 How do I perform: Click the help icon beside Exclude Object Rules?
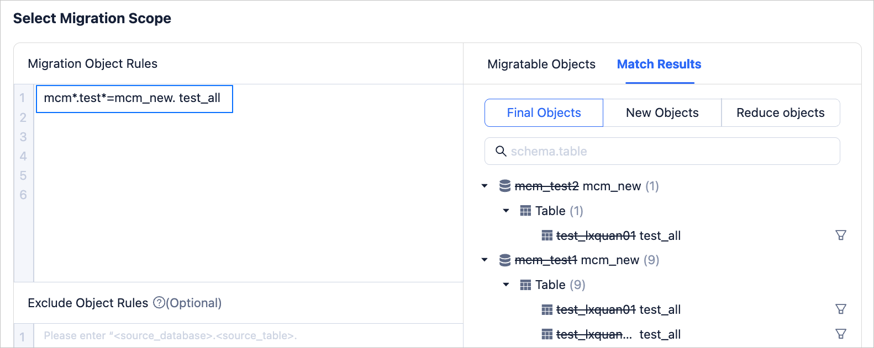[x=159, y=303]
